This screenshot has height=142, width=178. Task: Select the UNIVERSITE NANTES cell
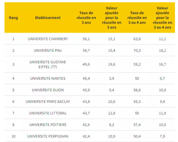pos(48,78)
